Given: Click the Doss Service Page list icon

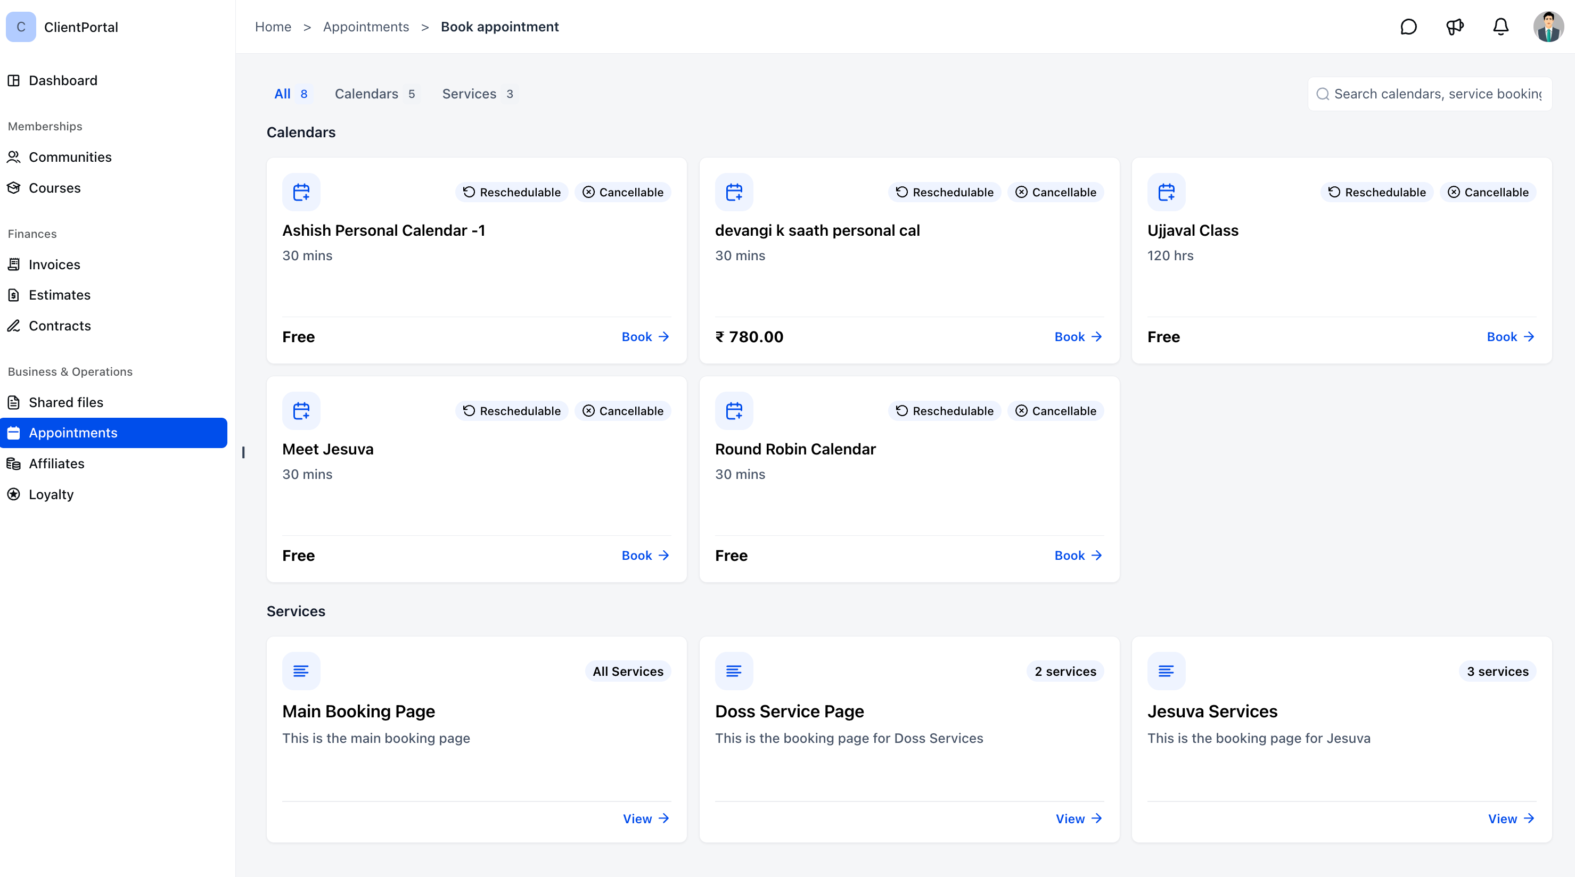Looking at the screenshot, I should [x=734, y=671].
